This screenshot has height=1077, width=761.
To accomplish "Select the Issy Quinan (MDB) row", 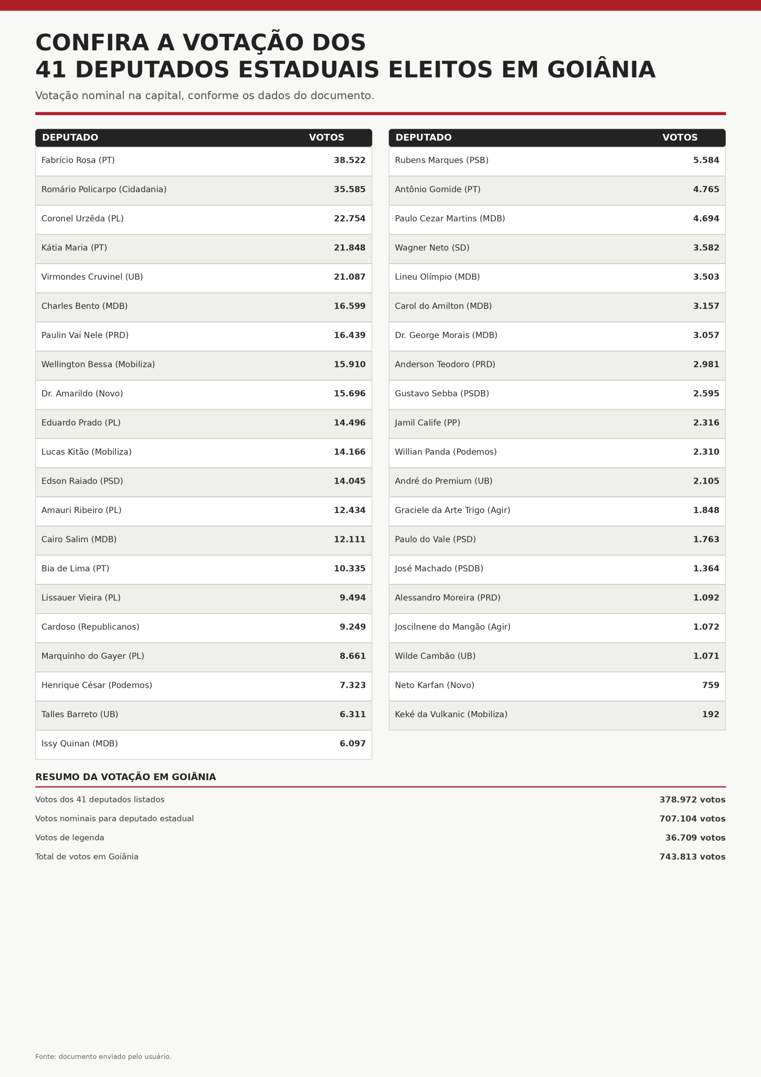I will click(204, 744).
